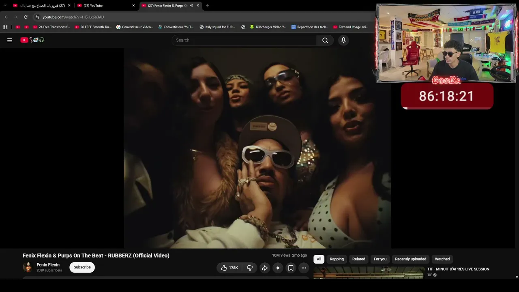Open "Télécharger Vidéo Y..." bookmark
Viewport: 519px width, 292px height.
click(268, 27)
